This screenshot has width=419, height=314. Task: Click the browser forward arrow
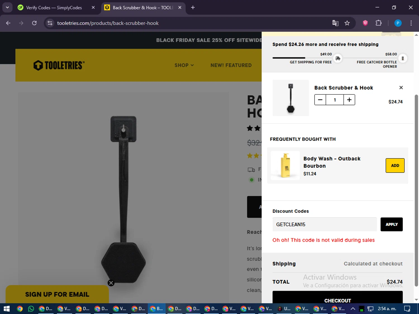point(21,23)
